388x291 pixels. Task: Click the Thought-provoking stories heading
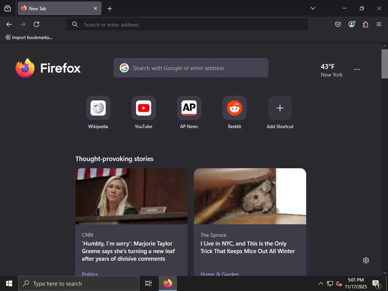pyautogui.click(x=114, y=159)
